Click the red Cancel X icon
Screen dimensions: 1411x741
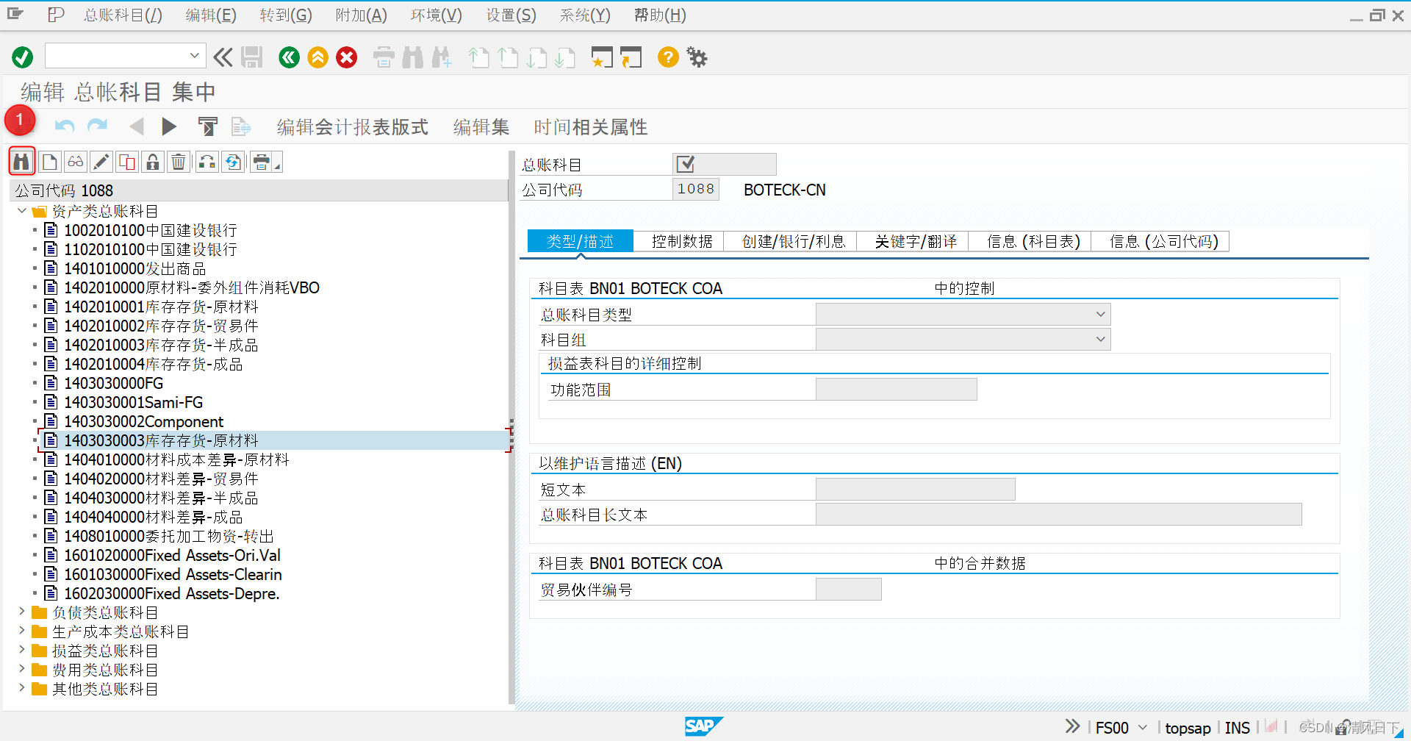tap(347, 57)
